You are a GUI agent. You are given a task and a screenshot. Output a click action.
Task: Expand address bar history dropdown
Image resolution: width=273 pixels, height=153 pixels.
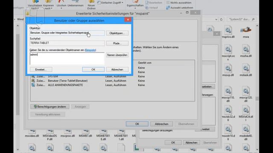coord(216,20)
